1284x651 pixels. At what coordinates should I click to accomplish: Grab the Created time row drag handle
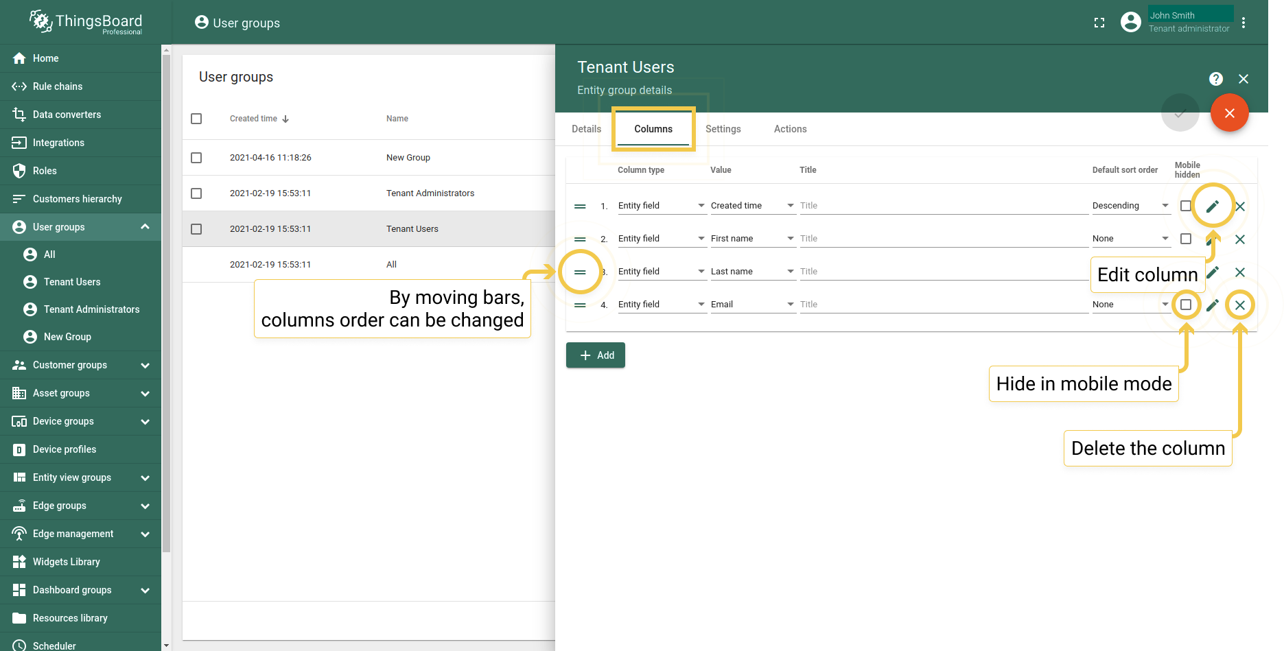[580, 206]
